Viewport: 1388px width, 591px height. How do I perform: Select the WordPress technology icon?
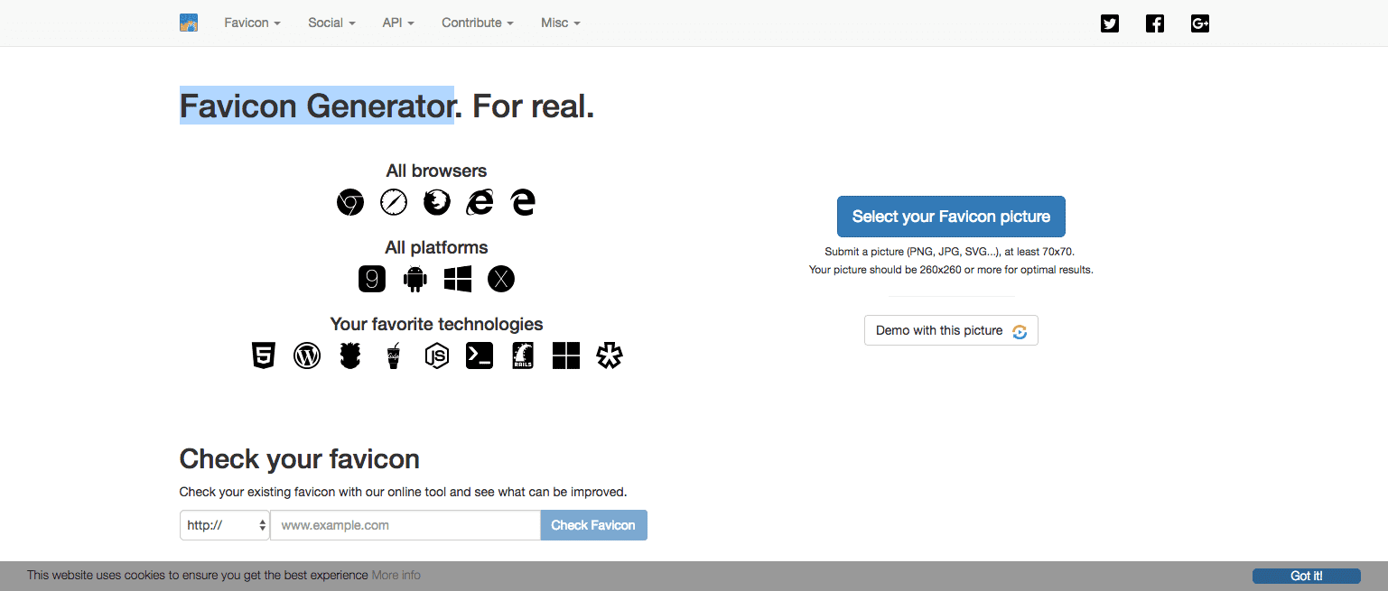coord(307,356)
